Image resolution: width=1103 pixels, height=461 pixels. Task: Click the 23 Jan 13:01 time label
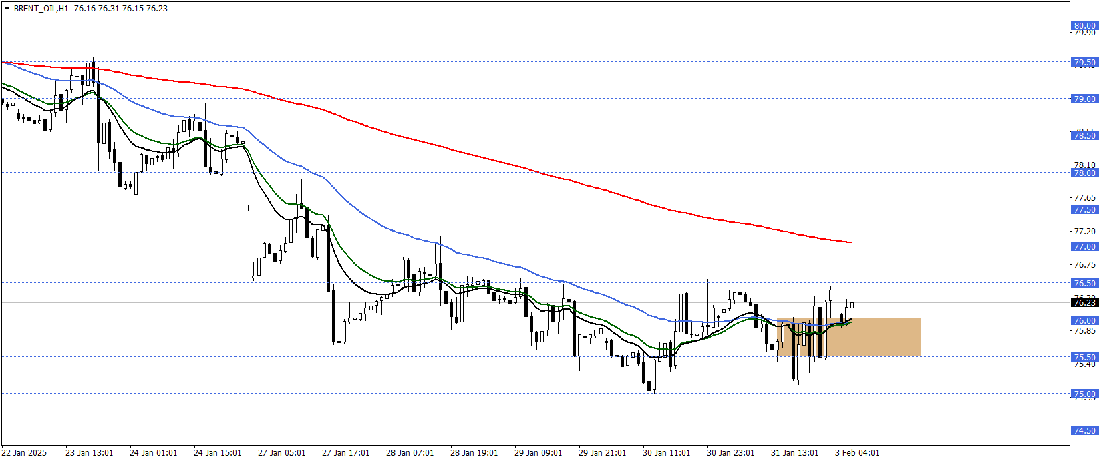[90, 452]
